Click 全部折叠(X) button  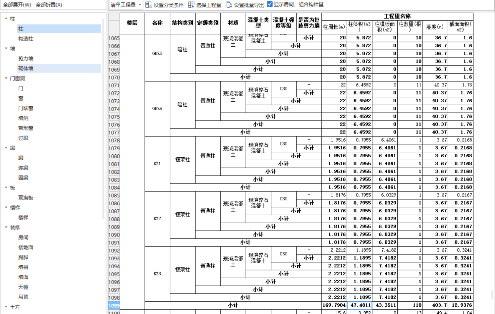[x=49, y=5]
